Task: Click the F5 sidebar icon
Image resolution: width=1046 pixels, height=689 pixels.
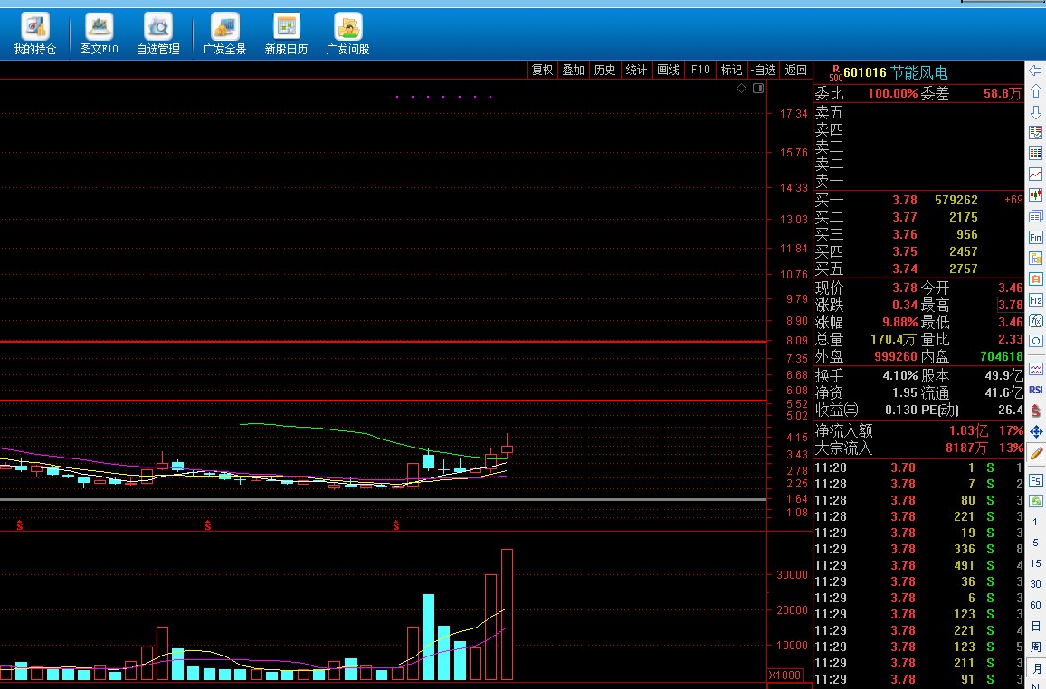Action: pos(1035,480)
